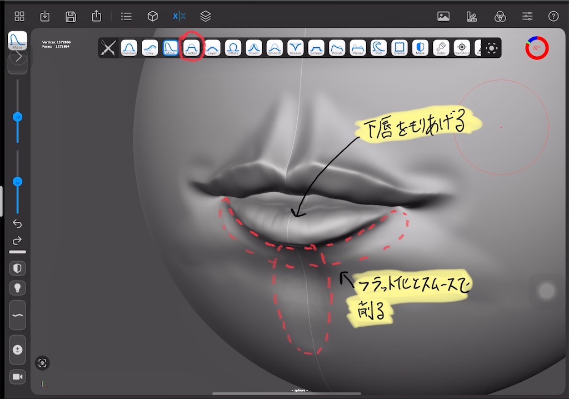Click the upper radius slider handle
The image size is (569, 399).
17,117
